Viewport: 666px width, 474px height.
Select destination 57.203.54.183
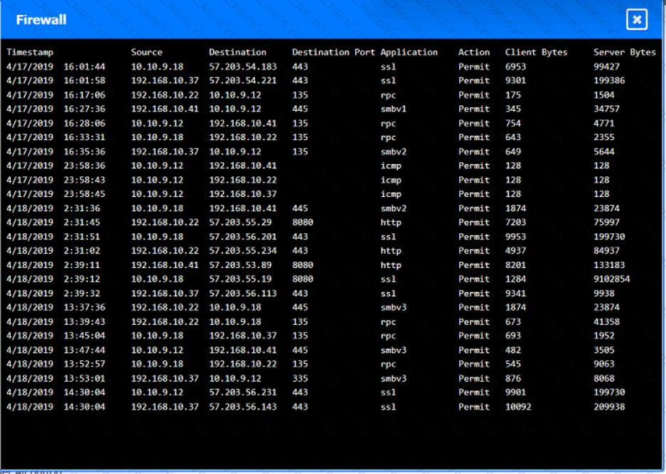tap(242, 67)
